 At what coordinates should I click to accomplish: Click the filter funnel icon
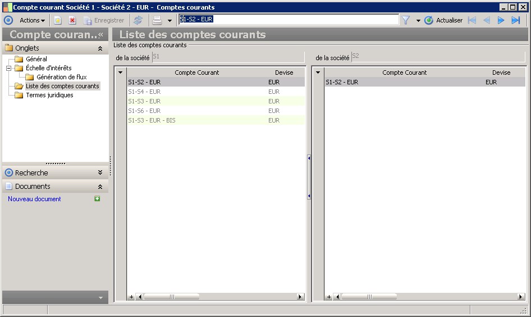406,20
